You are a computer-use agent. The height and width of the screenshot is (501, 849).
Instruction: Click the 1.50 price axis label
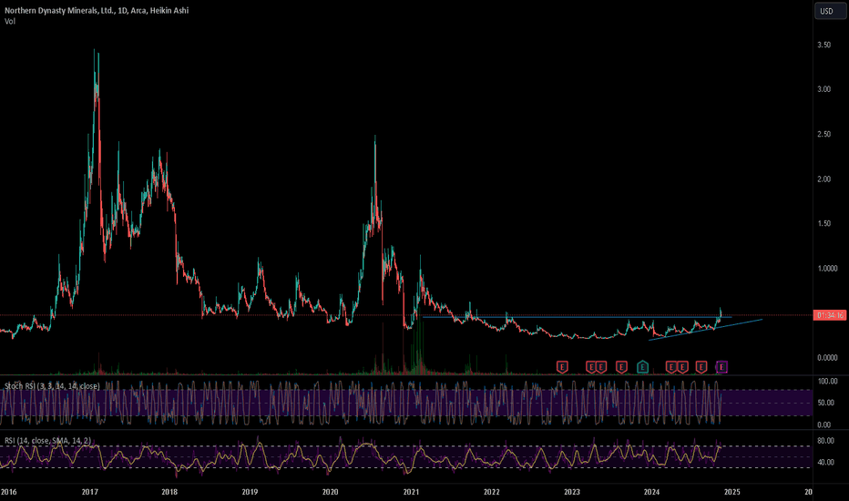pos(824,224)
